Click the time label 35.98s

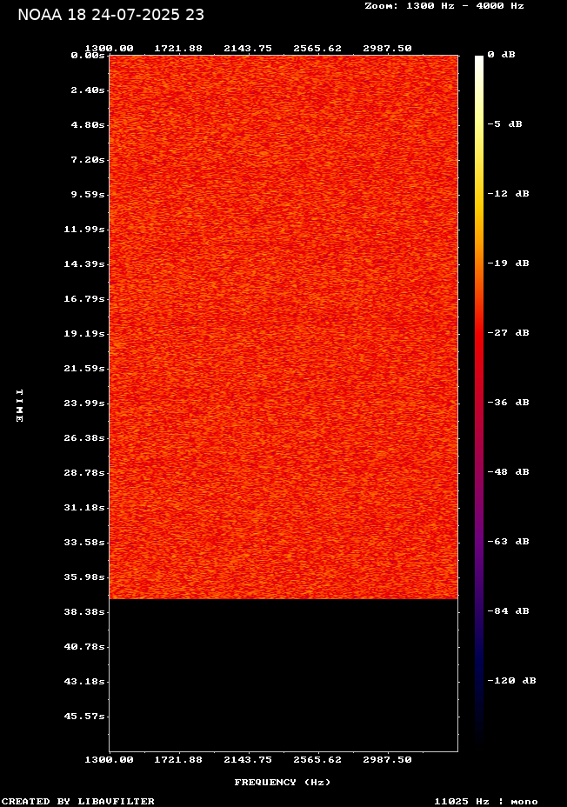point(84,577)
